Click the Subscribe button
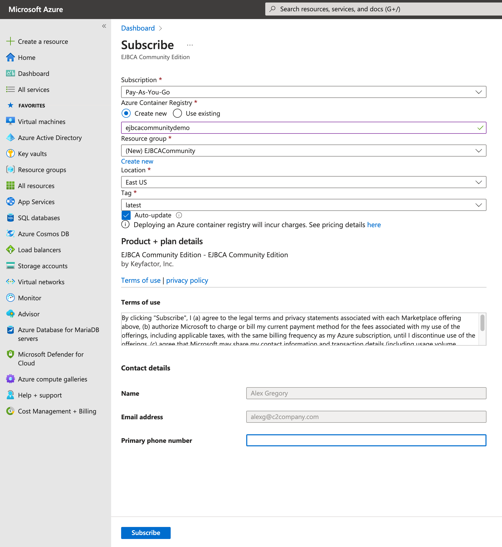The image size is (502, 547). point(146,532)
